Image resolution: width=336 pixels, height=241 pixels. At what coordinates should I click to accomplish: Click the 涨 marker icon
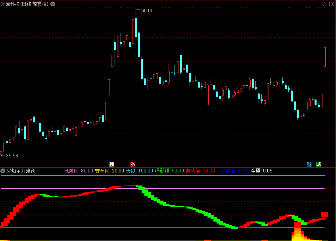[x=132, y=164]
